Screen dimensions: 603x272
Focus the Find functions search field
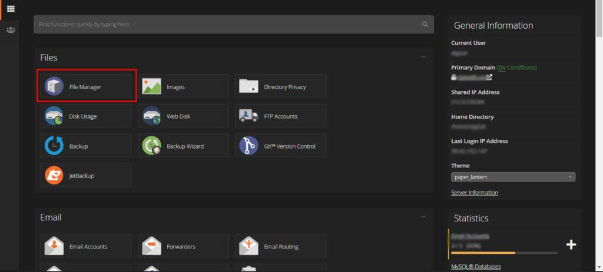coord(234,24)
